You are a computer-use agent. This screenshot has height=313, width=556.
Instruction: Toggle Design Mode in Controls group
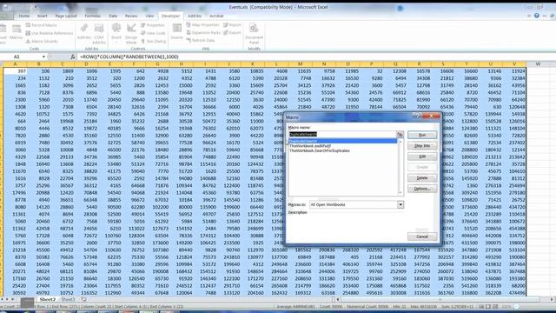click(131, 33)
